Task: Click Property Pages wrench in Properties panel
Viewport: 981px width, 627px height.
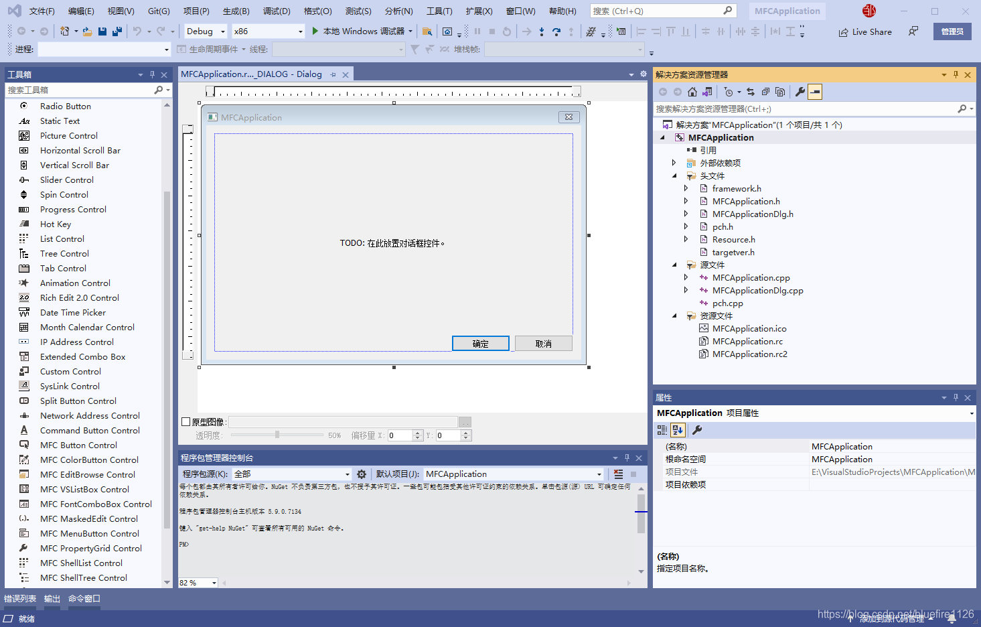Action: tap(697, 430)
